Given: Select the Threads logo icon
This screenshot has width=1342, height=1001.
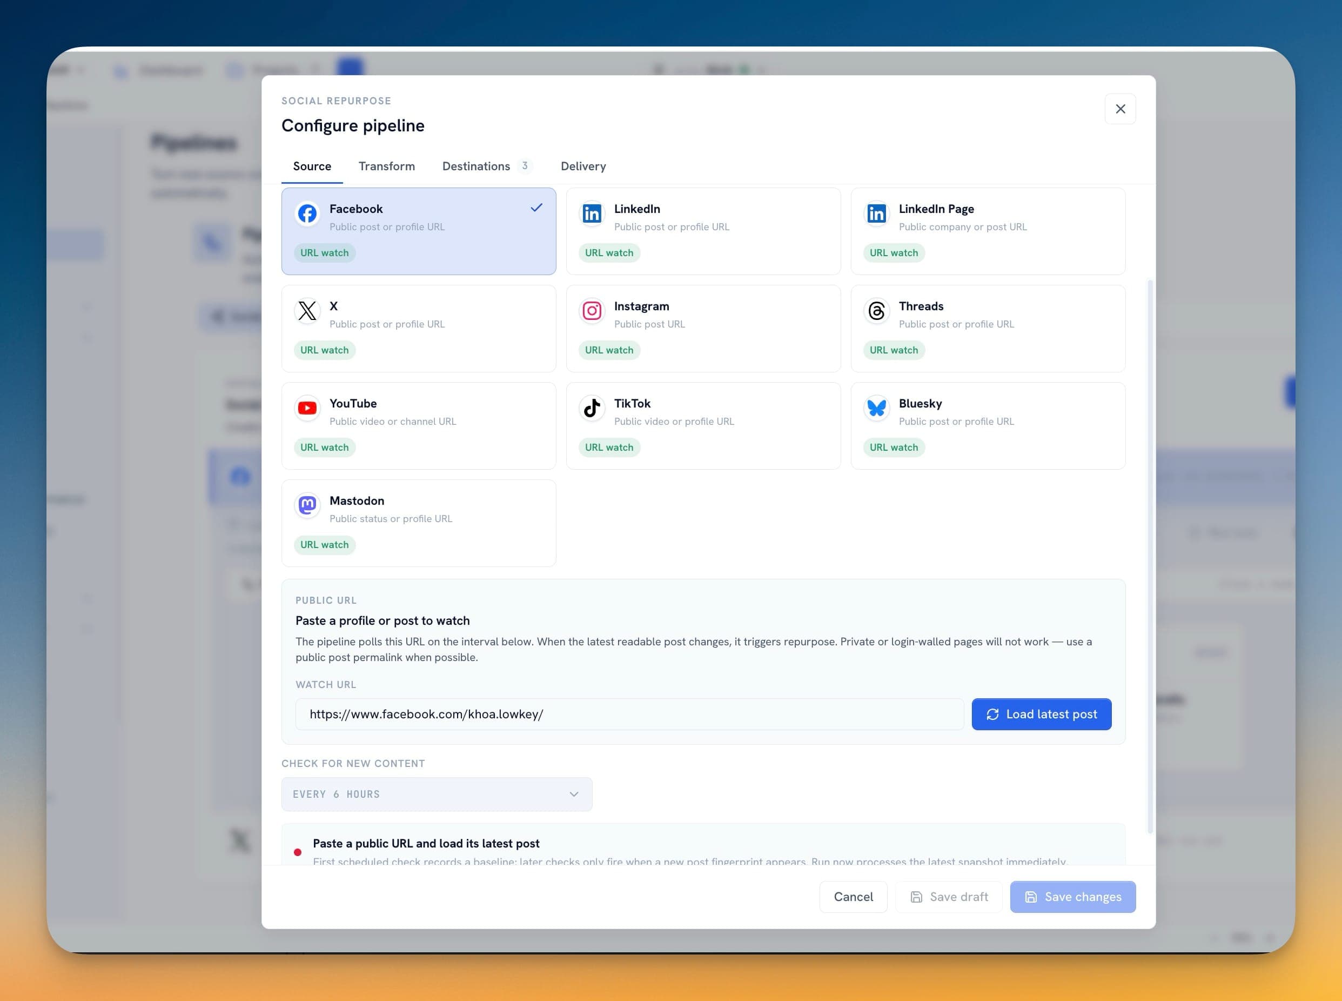Looking at the screenshot, I should coord(876,311).
